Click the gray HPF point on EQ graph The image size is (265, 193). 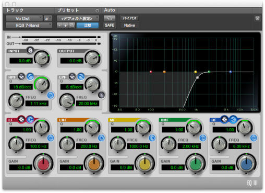coord(197,77)
